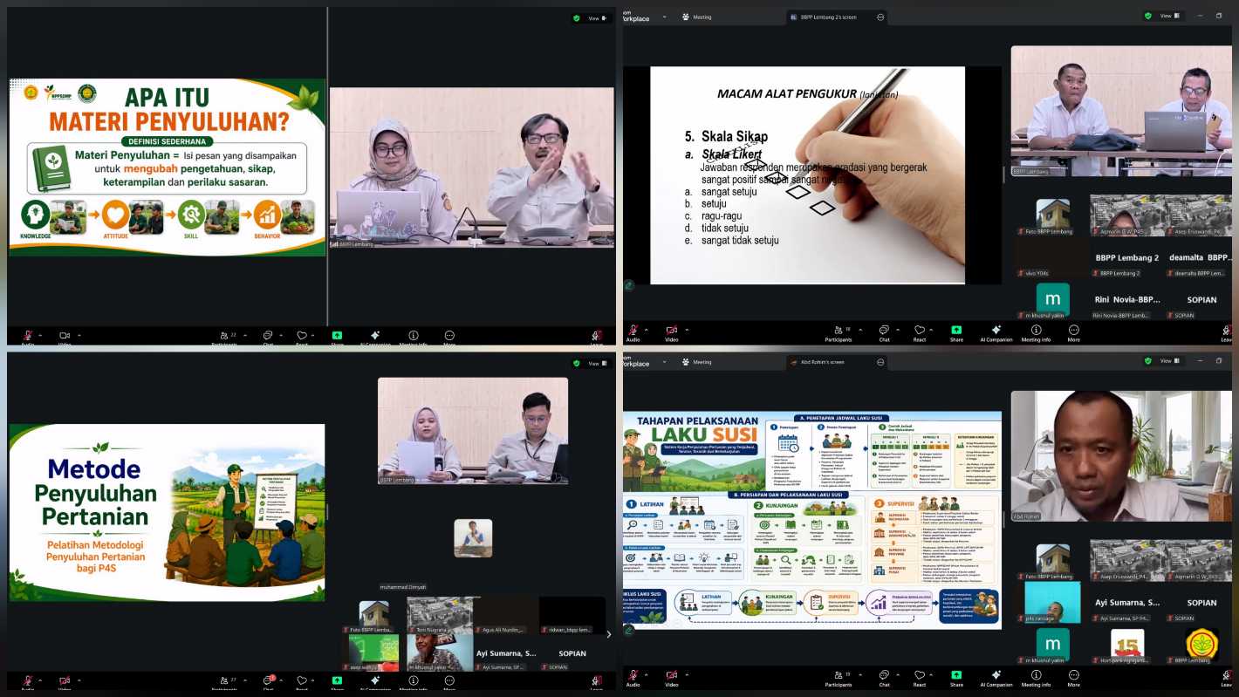This screenshot has width=1239, height=697.
Task: Expand React caret in the Laku Susi window
Action: coord(933,674)
